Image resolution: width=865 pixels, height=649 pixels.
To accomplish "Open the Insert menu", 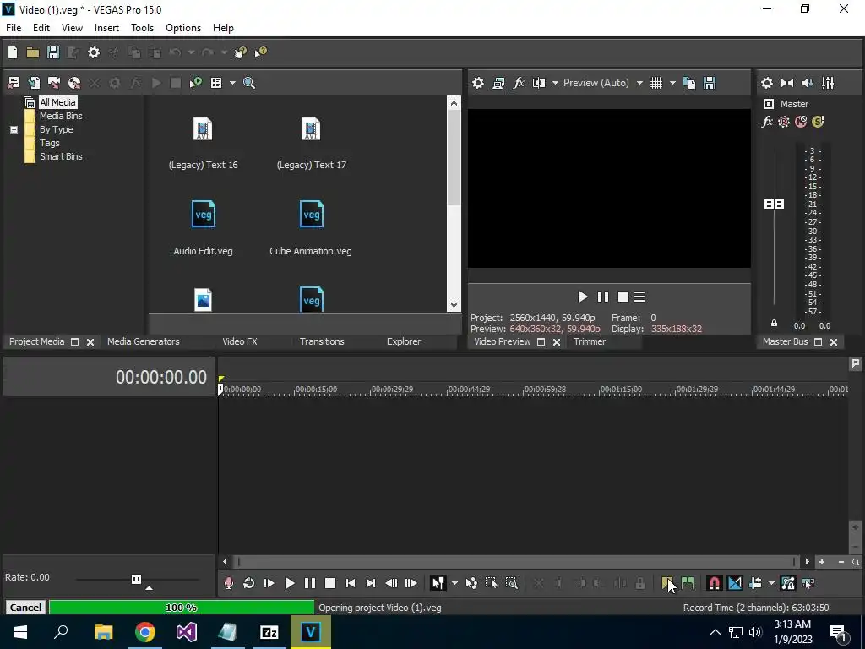I will coord(106,28).
